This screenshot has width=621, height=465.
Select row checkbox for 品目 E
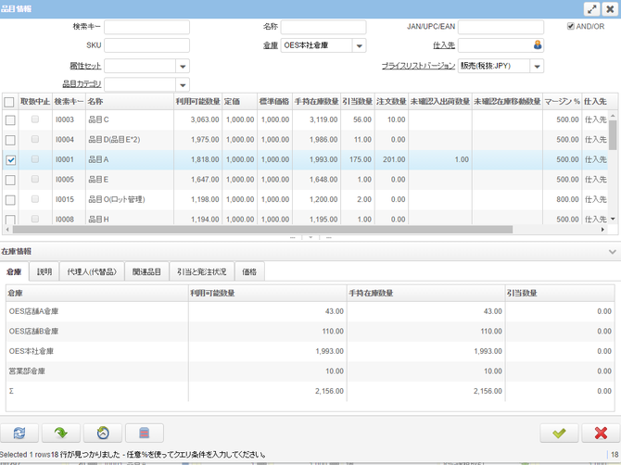click(x=10, y=180)
